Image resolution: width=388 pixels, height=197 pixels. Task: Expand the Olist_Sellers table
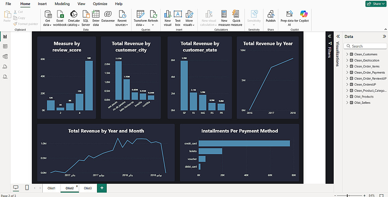[347, 103]
